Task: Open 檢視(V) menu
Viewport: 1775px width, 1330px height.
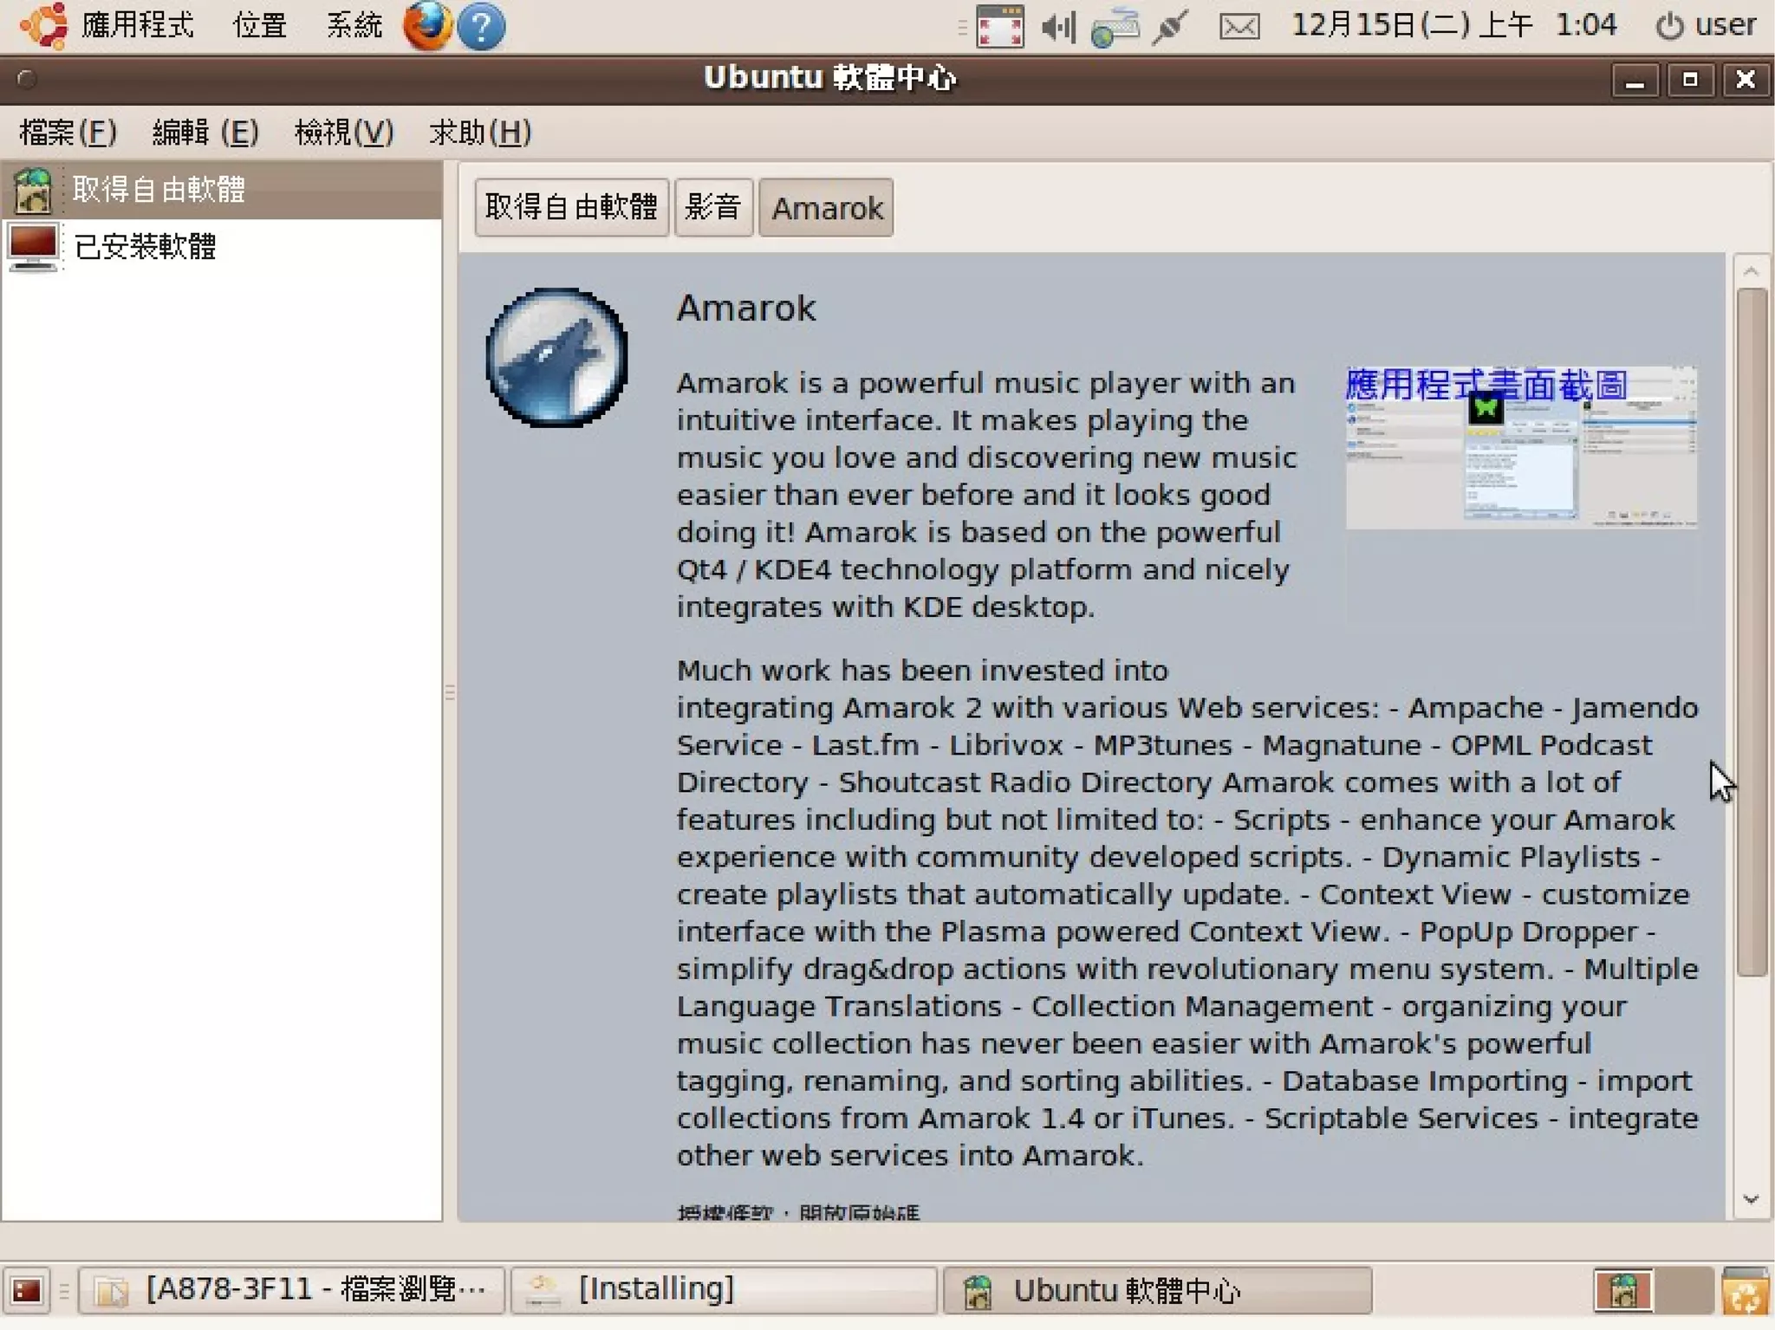Action: (x=344, y=133)
